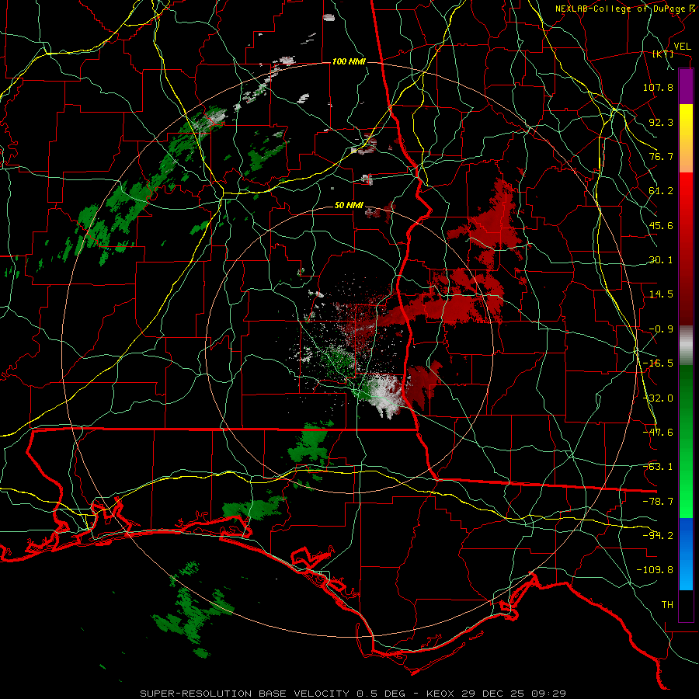Select the -47.6 legend value

(658, 433)
